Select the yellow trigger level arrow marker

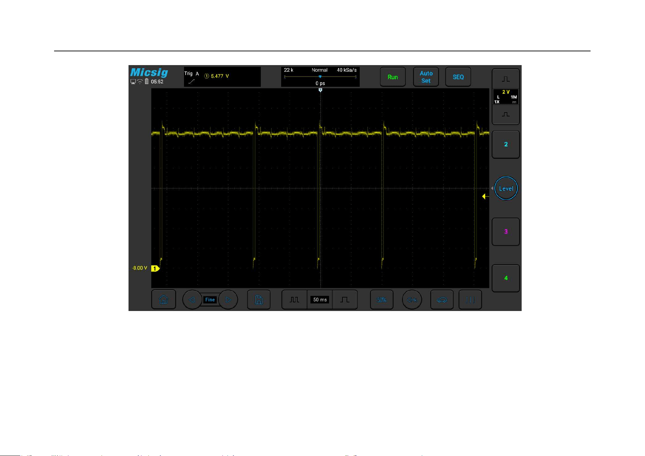485,196
